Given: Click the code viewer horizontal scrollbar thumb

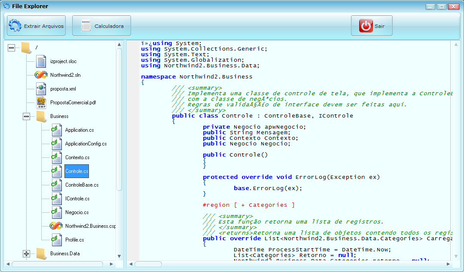Looking at the screenshot, I should pos(148,264).
